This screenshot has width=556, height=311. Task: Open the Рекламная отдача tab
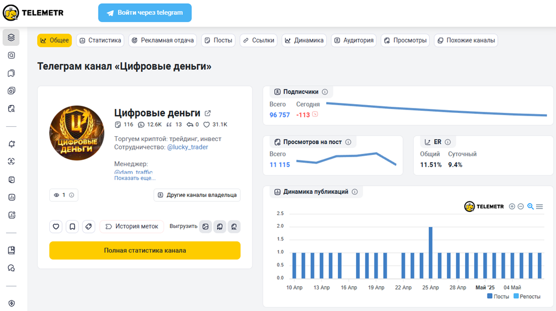pos(163,40)
